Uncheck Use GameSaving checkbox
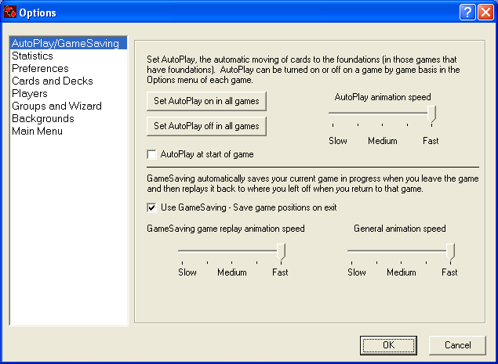 152,207
